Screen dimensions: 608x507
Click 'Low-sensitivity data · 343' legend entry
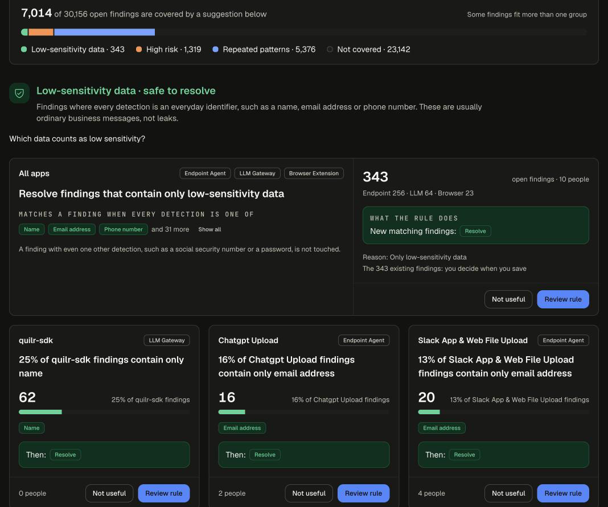(73, 50)
